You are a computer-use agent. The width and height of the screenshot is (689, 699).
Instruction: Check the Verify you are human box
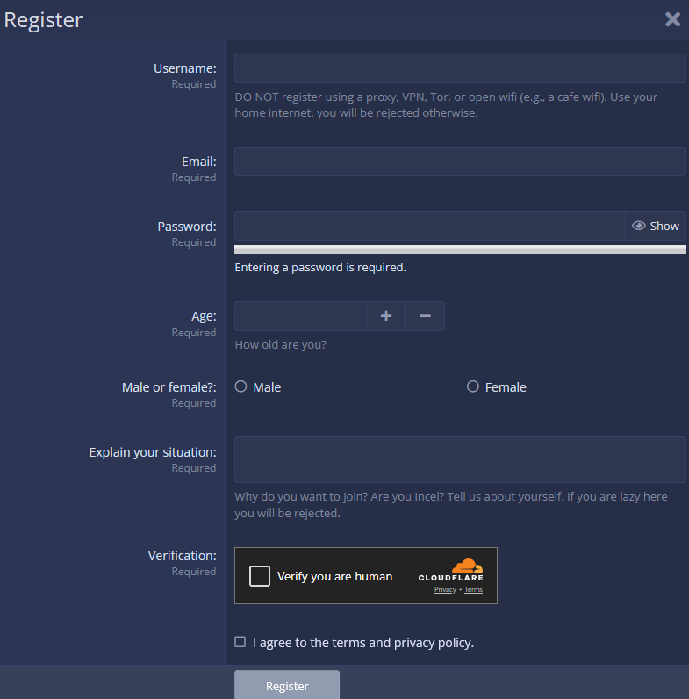(x=260, y=576)
